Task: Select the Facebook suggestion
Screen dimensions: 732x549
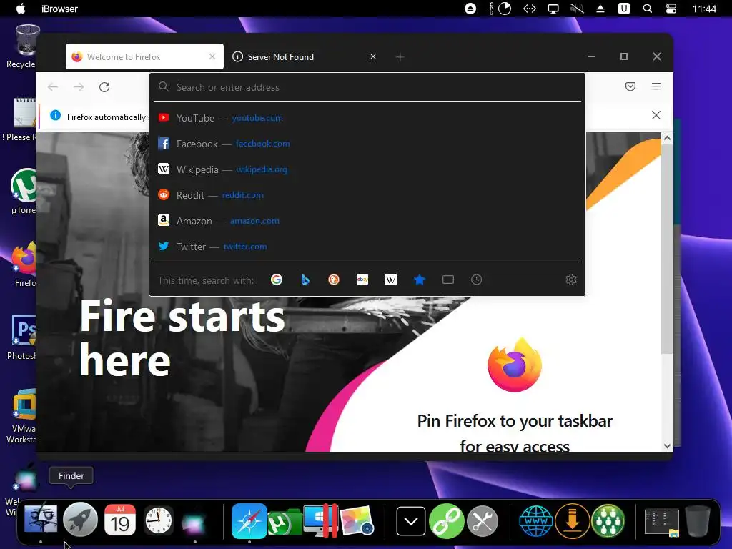Action: (367, 143)
